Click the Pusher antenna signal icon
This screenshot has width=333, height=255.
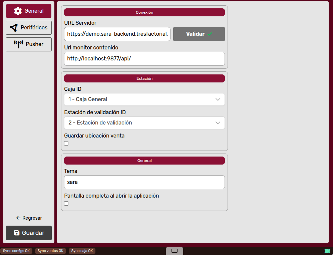pyautogui.click(x=18, y=44)
